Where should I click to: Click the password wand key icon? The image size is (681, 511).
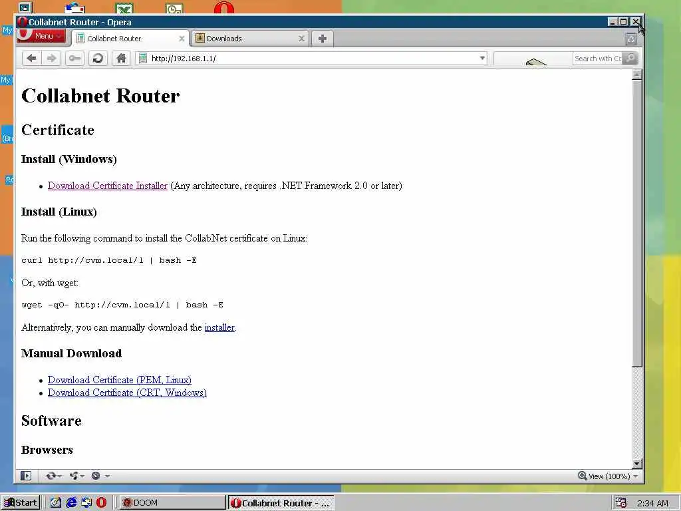74,59
